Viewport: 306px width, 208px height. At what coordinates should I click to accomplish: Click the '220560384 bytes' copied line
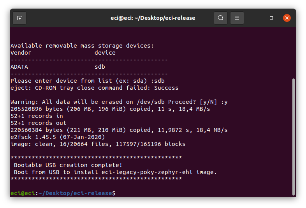point(119,130)
